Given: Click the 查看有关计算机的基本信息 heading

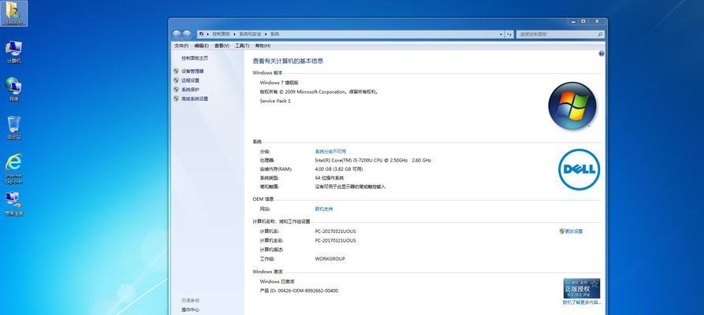Looking at the screenshot, I should (x=288, y=61).
